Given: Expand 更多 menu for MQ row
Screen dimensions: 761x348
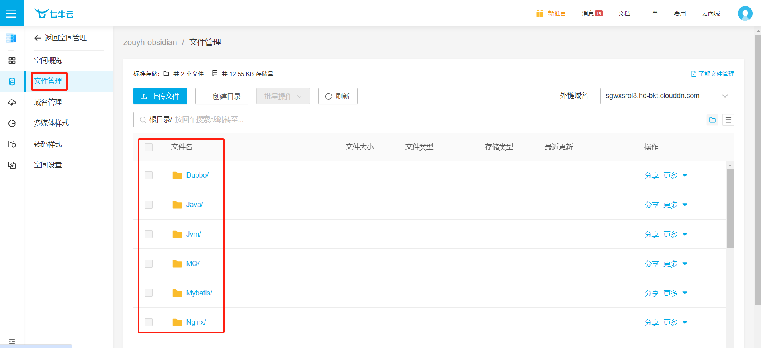Looking at the screenshot, I should pos(675,264).
